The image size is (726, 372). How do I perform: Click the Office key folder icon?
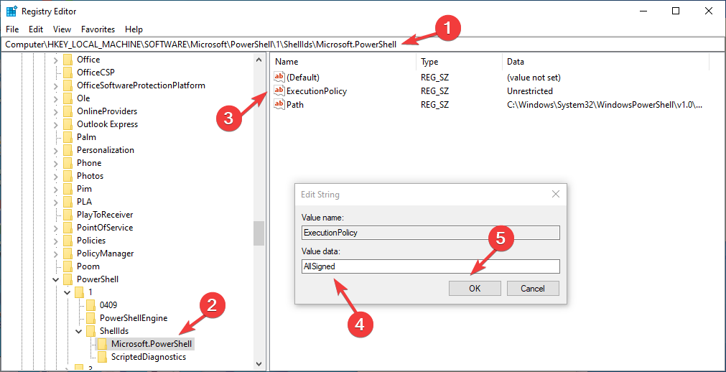68,60
